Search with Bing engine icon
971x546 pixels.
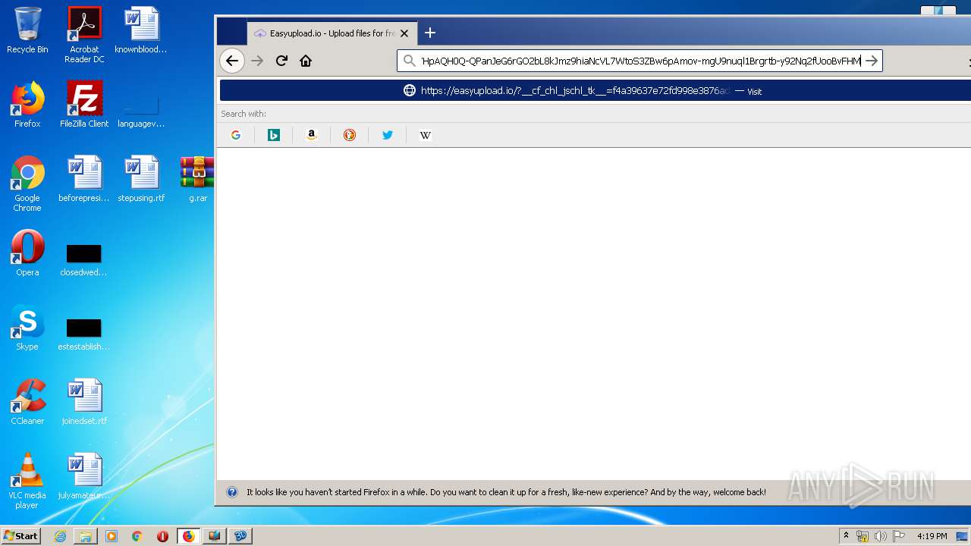pos(274,135)
